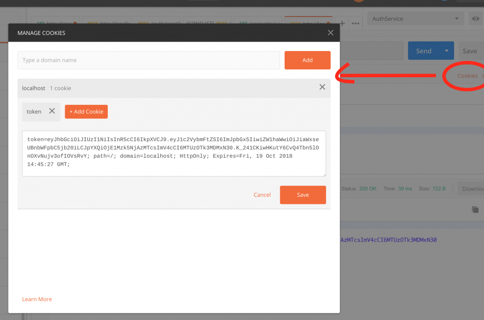Open the Cookies link in Postman window

pyautogui.click(x=467, y=76)
